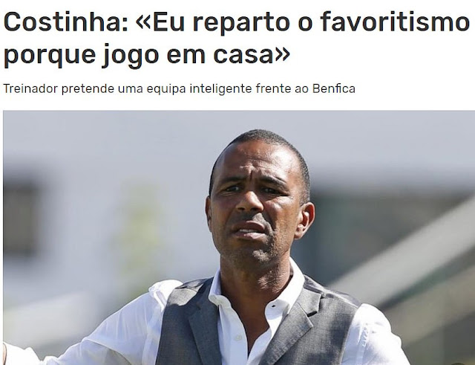The height and width of the screenshot is (365, 475).
Task: Click 'porque jogo em casa' headline line
Action: pos(147,54)
